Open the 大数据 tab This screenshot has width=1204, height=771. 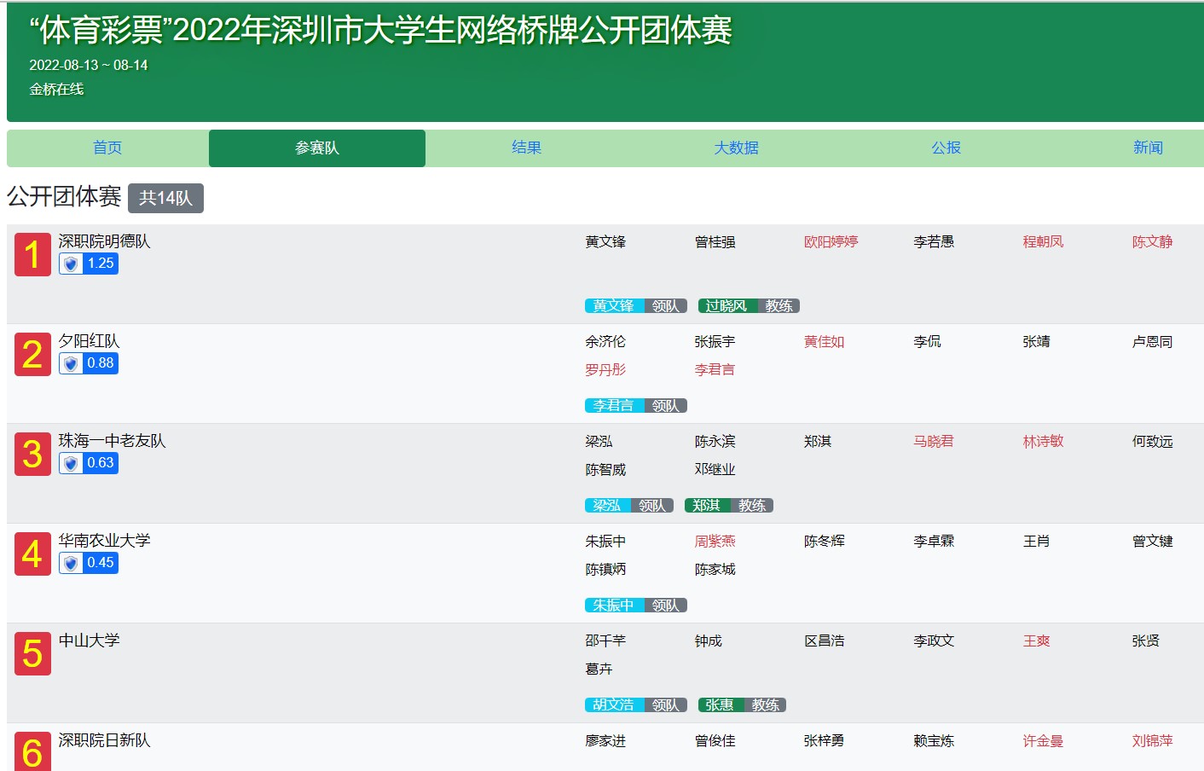click(736, 148)
